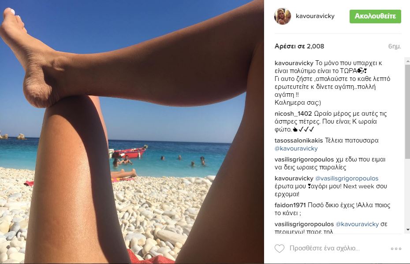Follow the account with the green Ακολουθείτε button

coord(375,16)
